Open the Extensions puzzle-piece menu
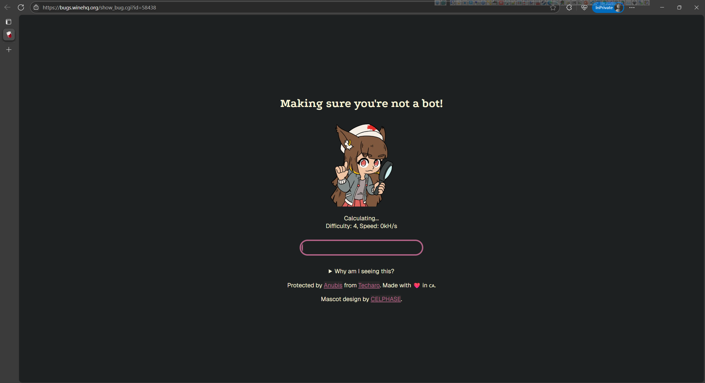Screen dimensions: 705x383 click(569, 8)
